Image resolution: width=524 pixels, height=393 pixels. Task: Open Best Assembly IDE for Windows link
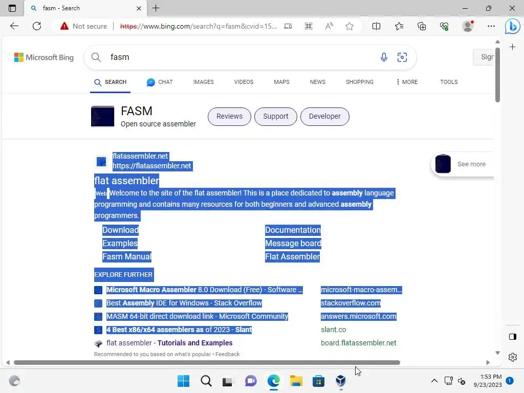click(x=184, y=303)
